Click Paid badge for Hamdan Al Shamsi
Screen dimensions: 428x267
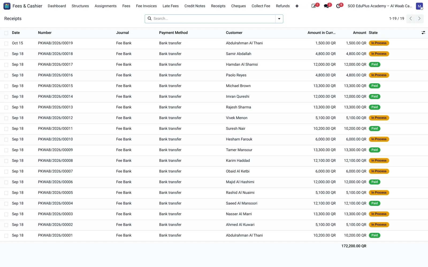click(374, 64)
